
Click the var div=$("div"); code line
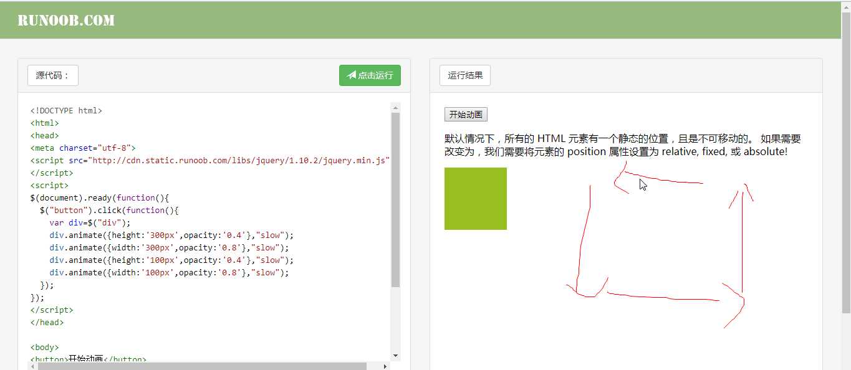click(x=90, y=223)
